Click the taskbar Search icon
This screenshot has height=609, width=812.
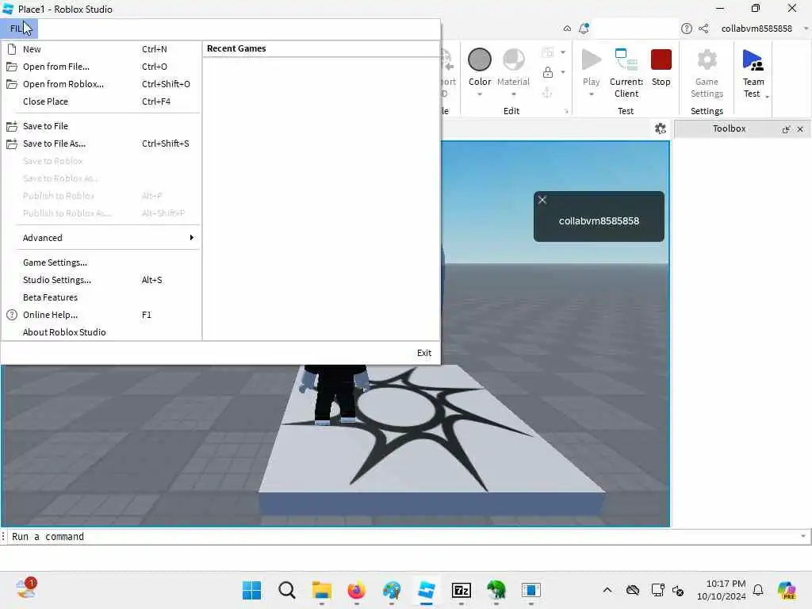(286, 590)
